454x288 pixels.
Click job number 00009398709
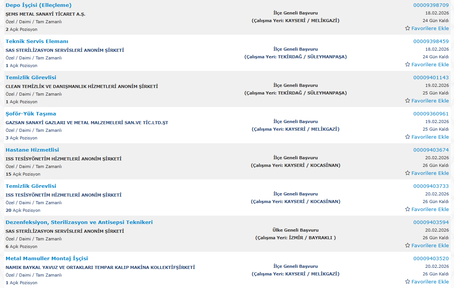[x=431, y=5]
